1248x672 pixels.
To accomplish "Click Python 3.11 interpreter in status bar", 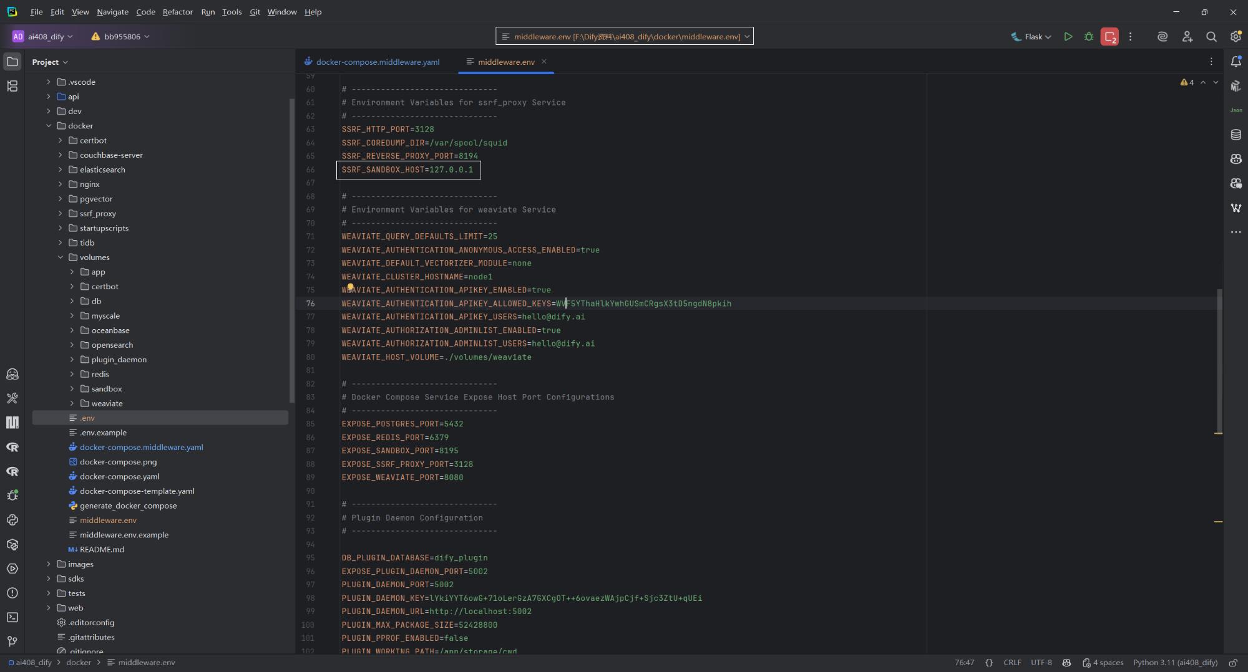I will click(1175, 663).
